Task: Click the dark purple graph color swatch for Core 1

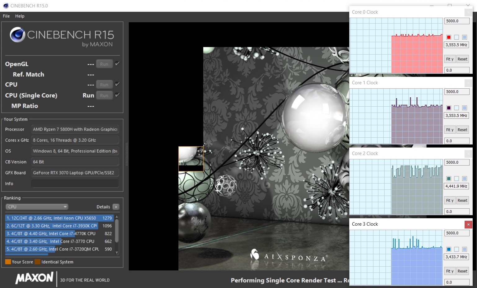Action: point(448,108)
